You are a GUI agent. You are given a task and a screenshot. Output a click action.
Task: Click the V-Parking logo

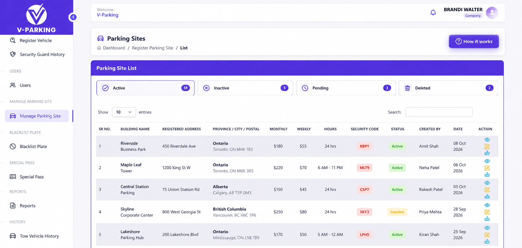click(36, 18)
